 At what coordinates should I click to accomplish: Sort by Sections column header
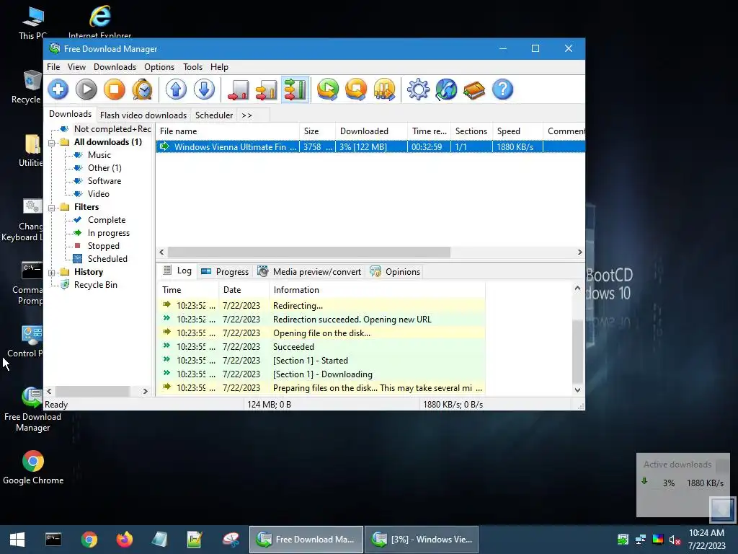[x=471, y=131]
